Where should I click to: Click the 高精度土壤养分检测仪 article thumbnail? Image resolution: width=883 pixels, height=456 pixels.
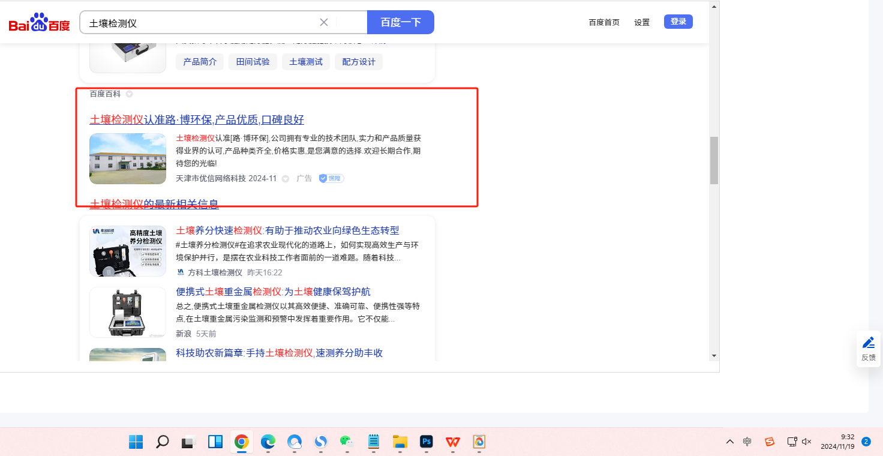tap(128, 251)
